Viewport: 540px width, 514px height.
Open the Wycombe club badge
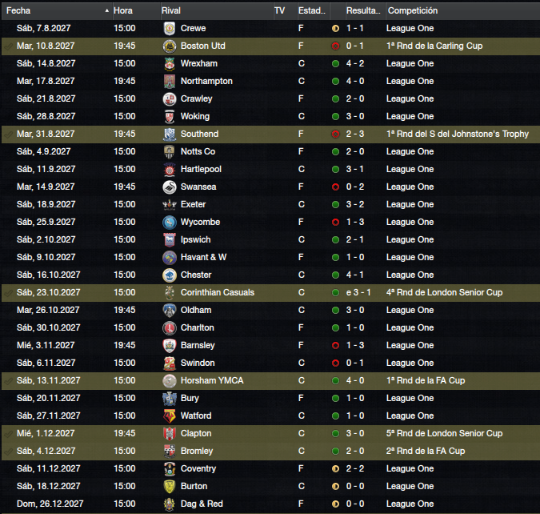170,222
